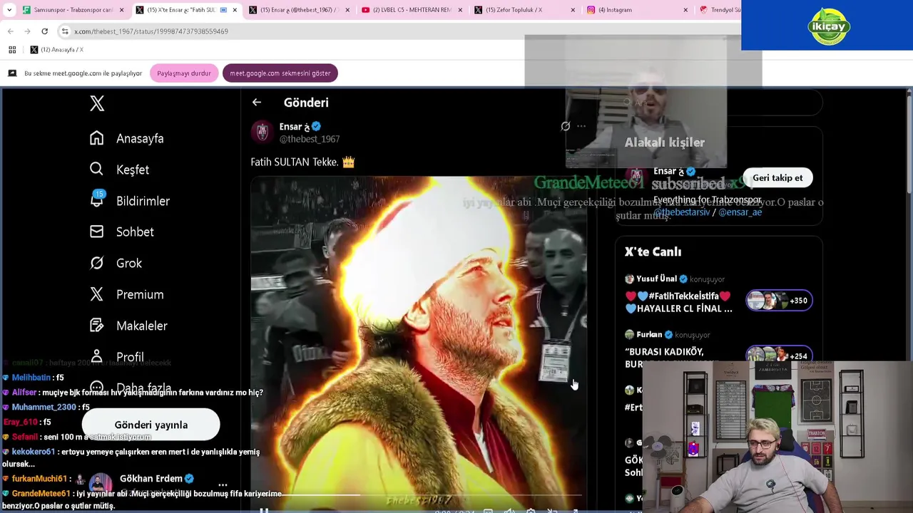The width and height of the screenshot is (913, 513).
Task: Click the address bar URL
Action: tap(151, 31)
